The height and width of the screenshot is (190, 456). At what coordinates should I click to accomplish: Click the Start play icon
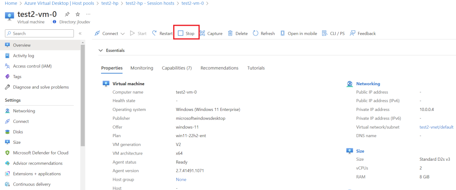coord(132,33)
